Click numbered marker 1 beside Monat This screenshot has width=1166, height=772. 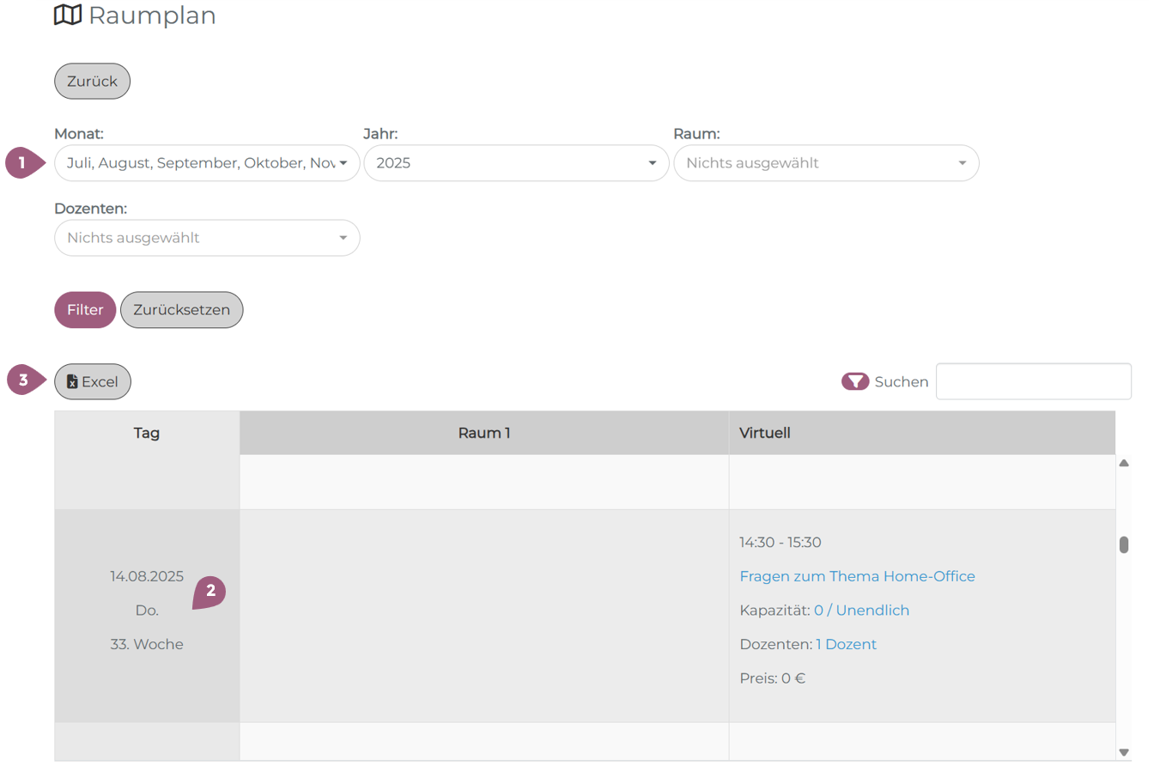(23, 162)
